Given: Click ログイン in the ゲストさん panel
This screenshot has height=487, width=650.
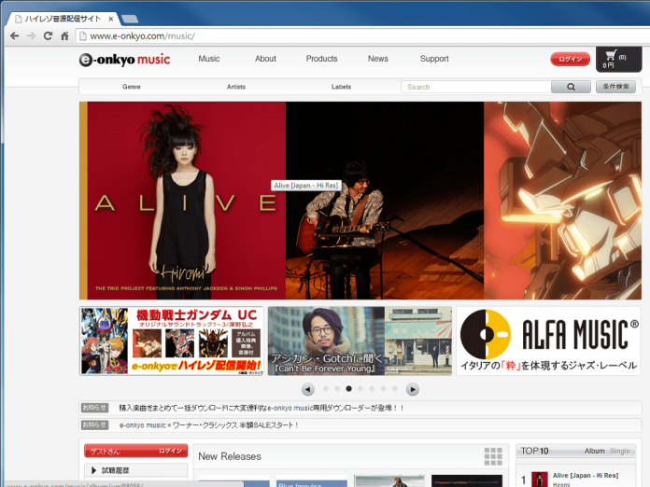Looking at the screenshot, I should point(170,451).
